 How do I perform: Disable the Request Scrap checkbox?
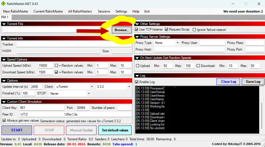pos(167,30)
